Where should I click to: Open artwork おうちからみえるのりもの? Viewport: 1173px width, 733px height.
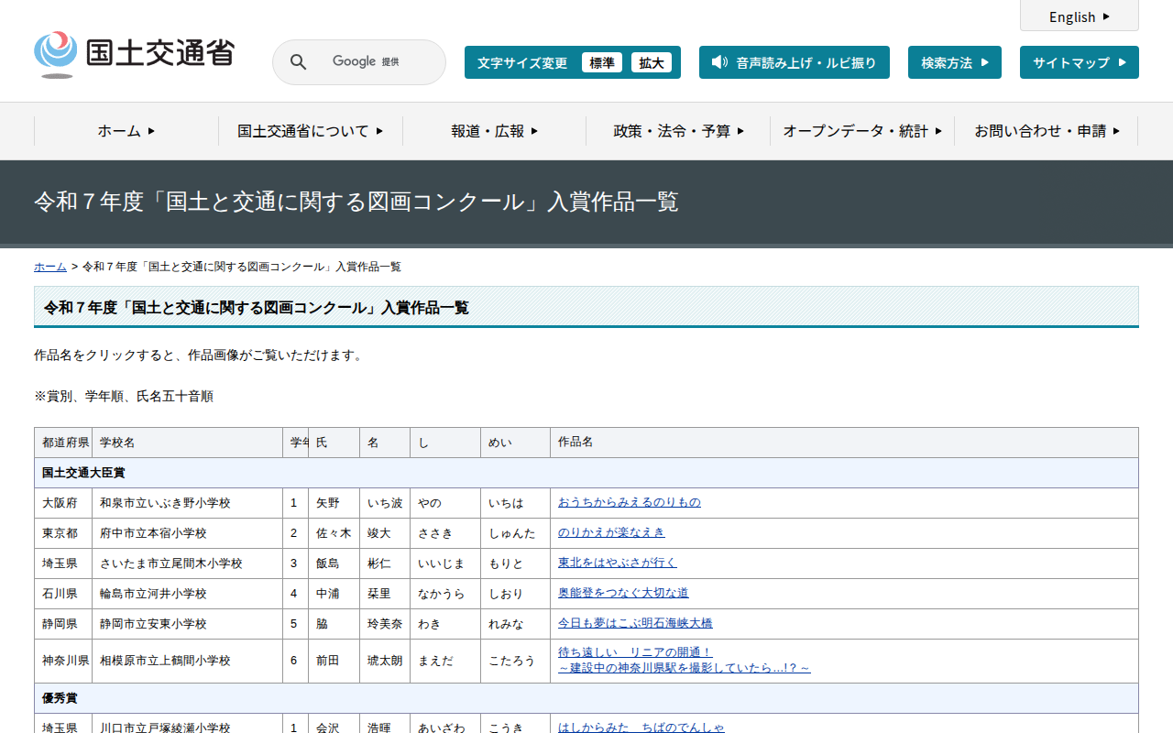pos(629,502)
